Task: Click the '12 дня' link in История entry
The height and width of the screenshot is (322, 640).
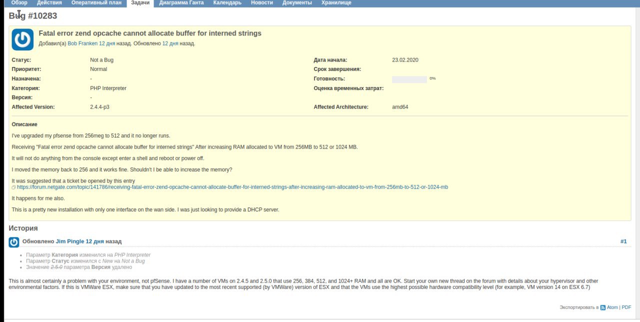Action: pos(95,241)
